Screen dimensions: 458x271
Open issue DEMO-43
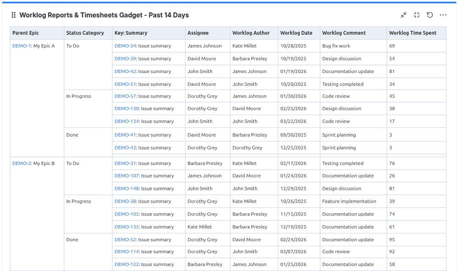tap(125, 148)
